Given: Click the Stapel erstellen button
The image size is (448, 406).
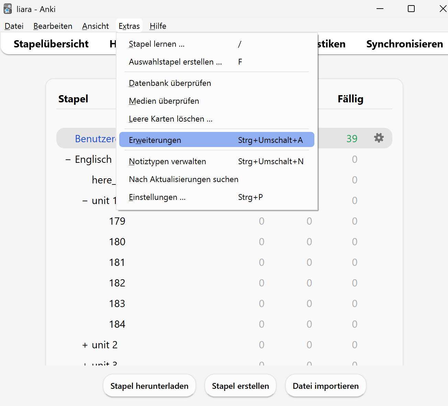Looking at the screenshot, I should [x=240, y=386].
